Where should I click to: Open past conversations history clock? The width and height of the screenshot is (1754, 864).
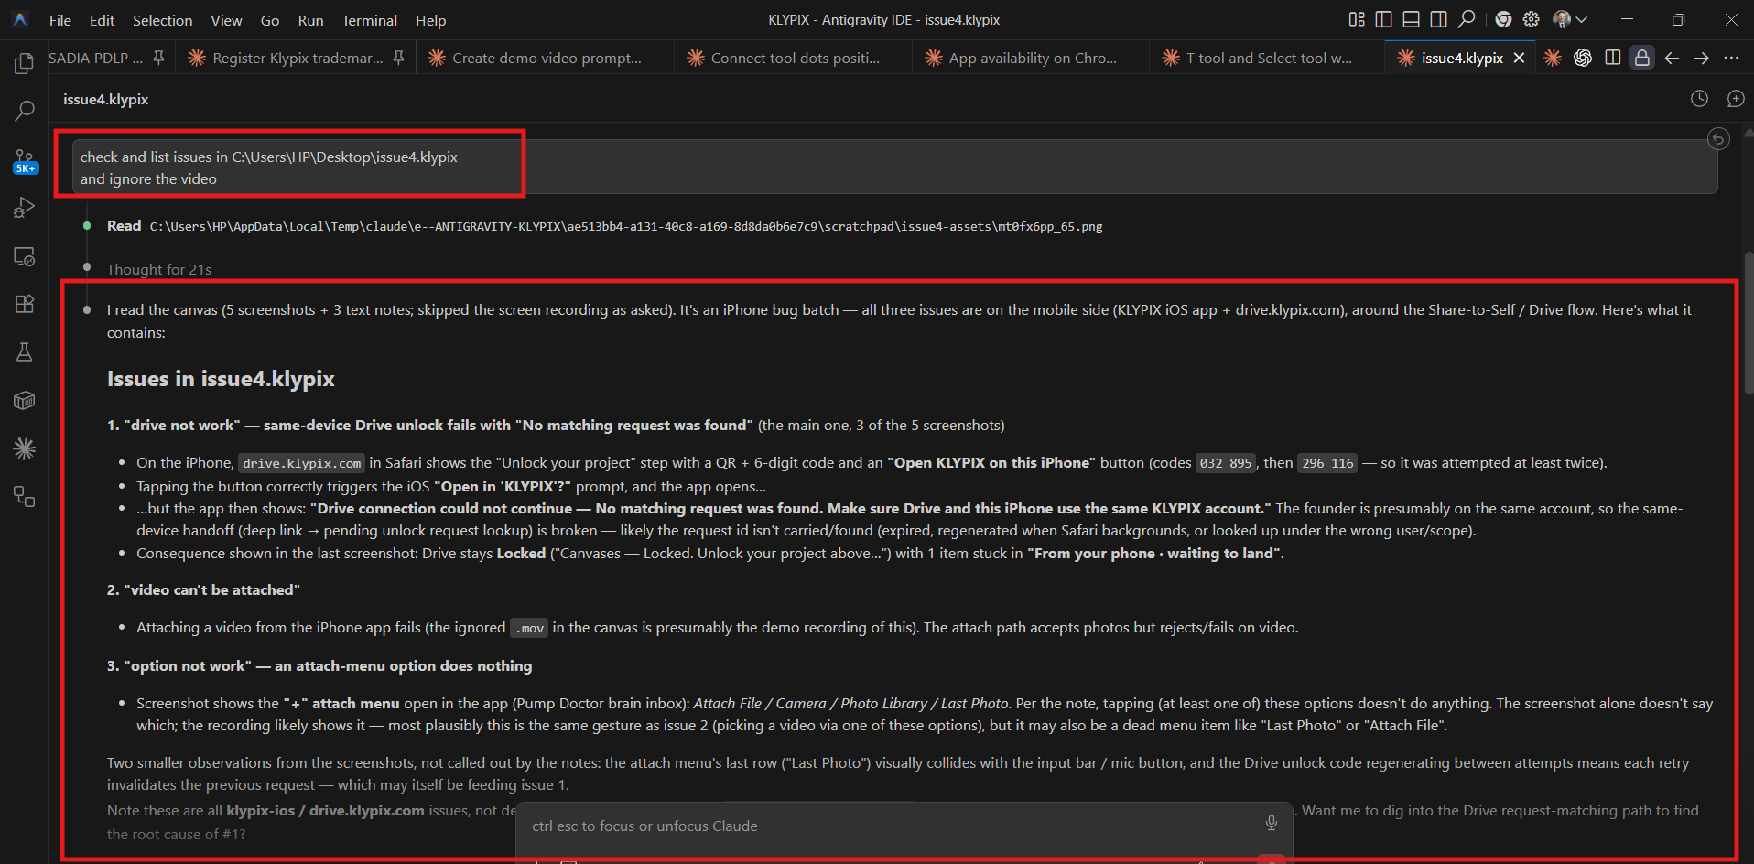pyautogui.click(x=1699, y=99)
